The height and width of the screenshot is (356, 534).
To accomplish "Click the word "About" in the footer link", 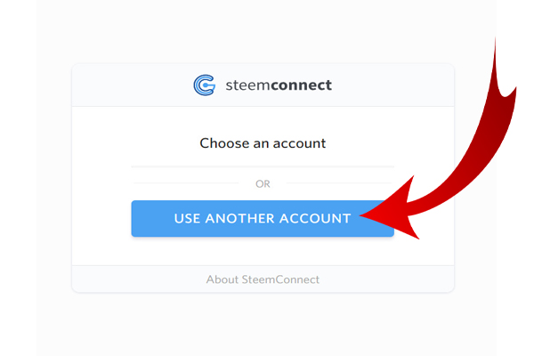I will [222, 279].
